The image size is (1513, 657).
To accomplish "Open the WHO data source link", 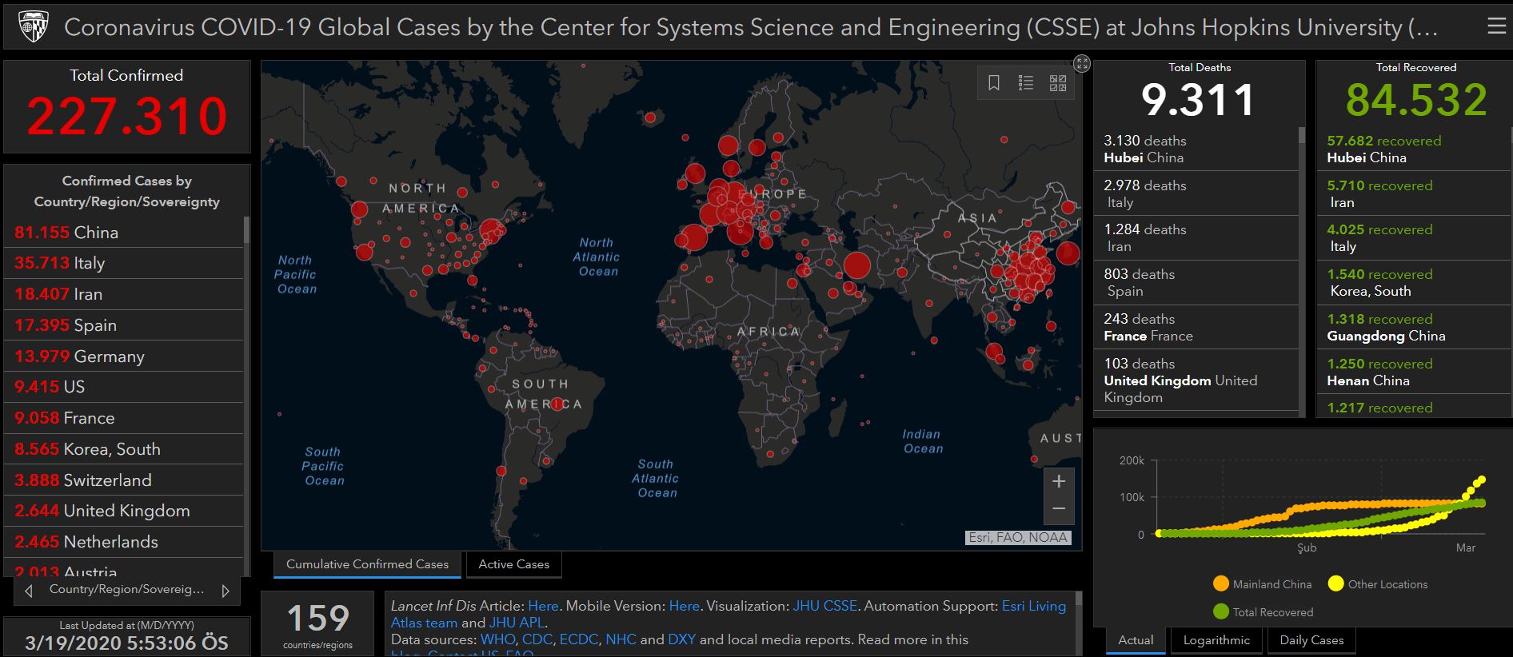I will coord(498,639).
